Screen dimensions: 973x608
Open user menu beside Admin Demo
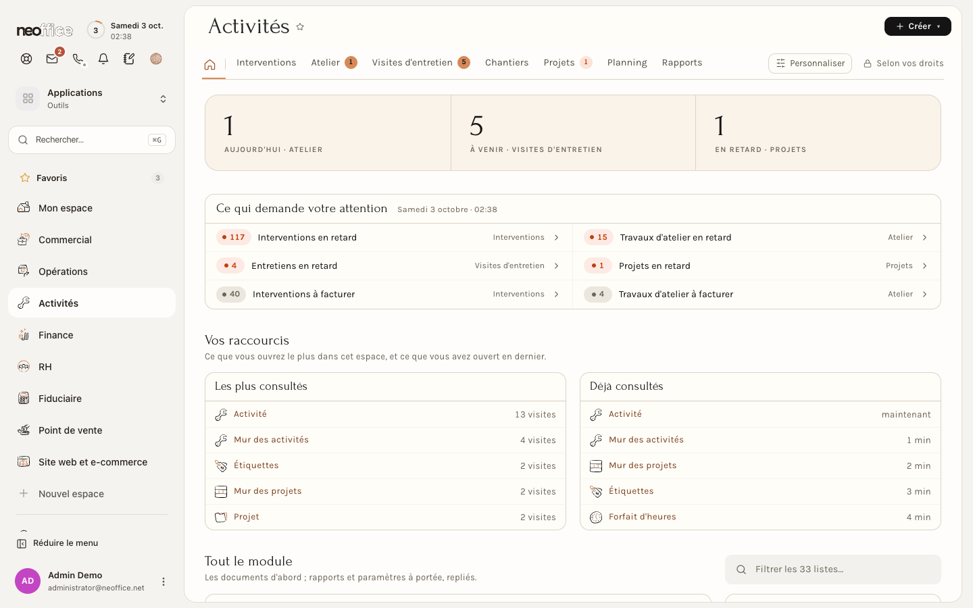pyautogui.click(x=163, y=582)
